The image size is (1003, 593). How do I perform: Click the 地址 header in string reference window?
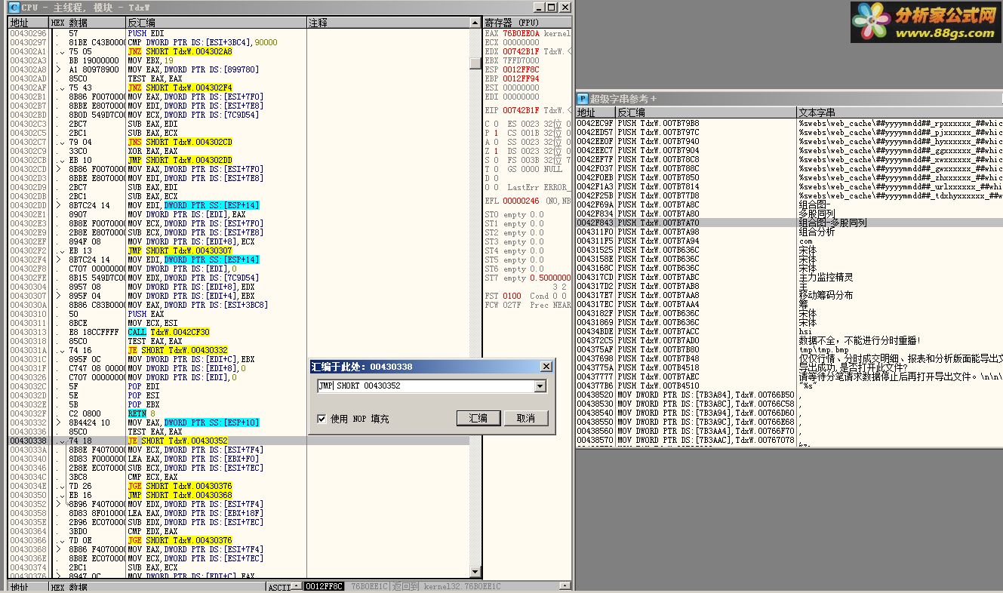point(595,112)
